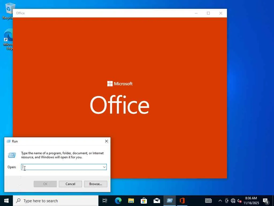
Task: Click the disabled OK button in Run
Action: point(45,184)
